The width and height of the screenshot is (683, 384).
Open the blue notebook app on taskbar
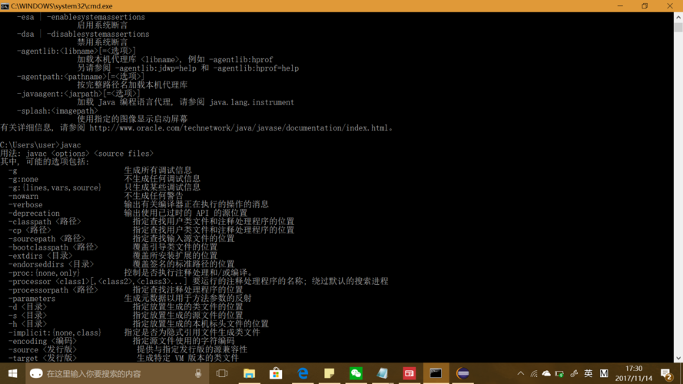pos(383,373)
